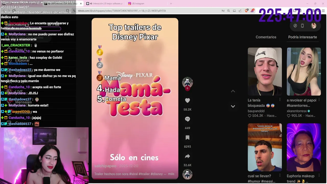Click the phone icon in floating pill
Screen dimensions: 327x184
(302, 26)
